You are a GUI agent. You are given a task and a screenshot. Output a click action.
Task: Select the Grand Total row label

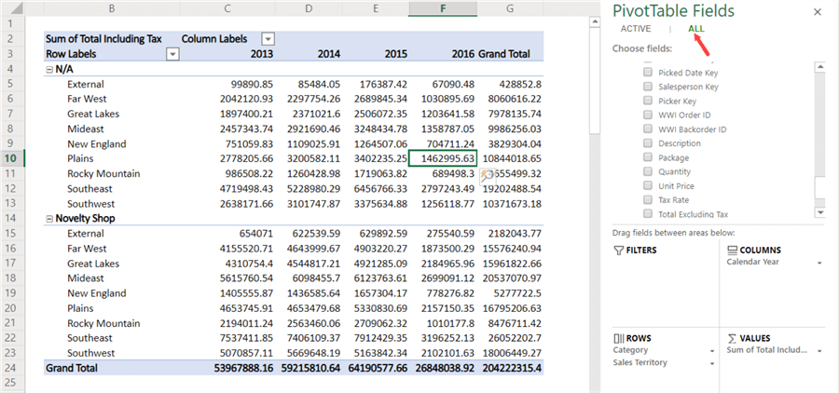tap(111, 369)
